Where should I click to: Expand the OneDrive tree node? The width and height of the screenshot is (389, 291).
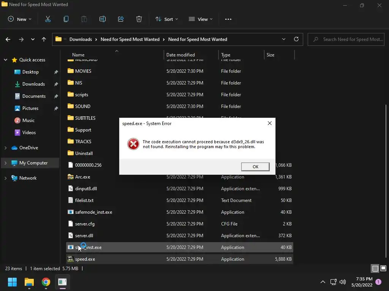click(x=5, y=148)
